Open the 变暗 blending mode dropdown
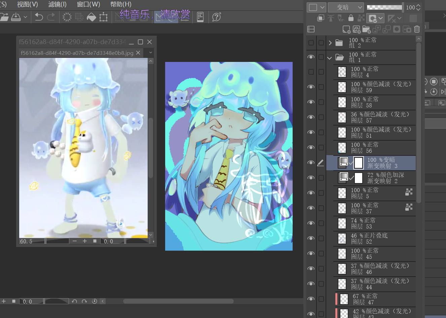 pos(346,7)
